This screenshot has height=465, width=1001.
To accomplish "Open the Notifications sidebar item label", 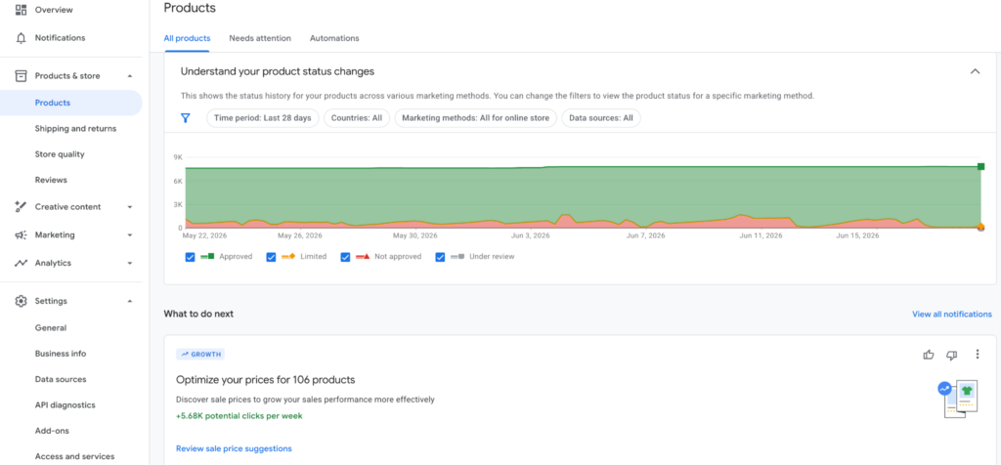I will (60, 38).
